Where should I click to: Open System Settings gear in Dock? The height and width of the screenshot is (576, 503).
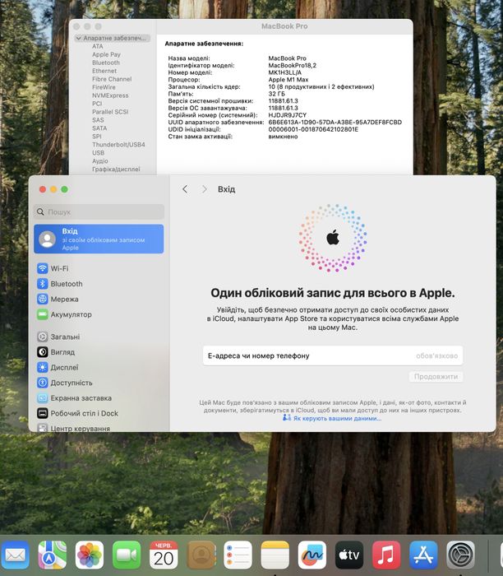tap(460, 555)
